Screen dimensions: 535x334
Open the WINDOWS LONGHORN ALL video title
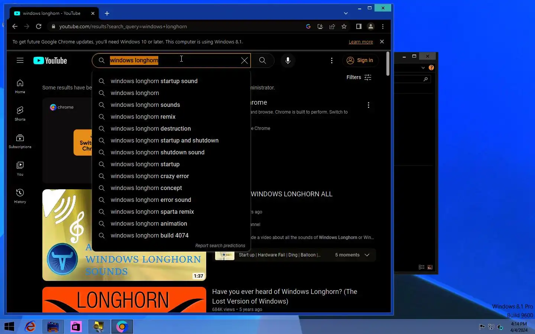point(292,194)
